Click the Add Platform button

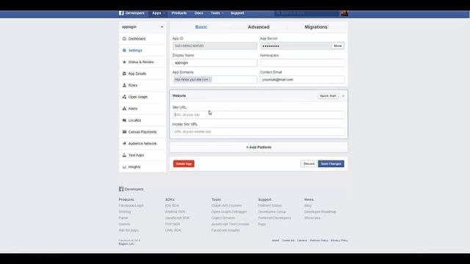point(258,147)
